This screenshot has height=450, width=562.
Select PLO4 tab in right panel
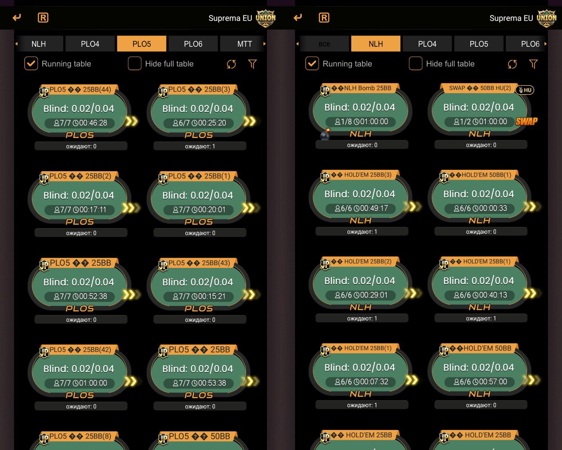427,44
